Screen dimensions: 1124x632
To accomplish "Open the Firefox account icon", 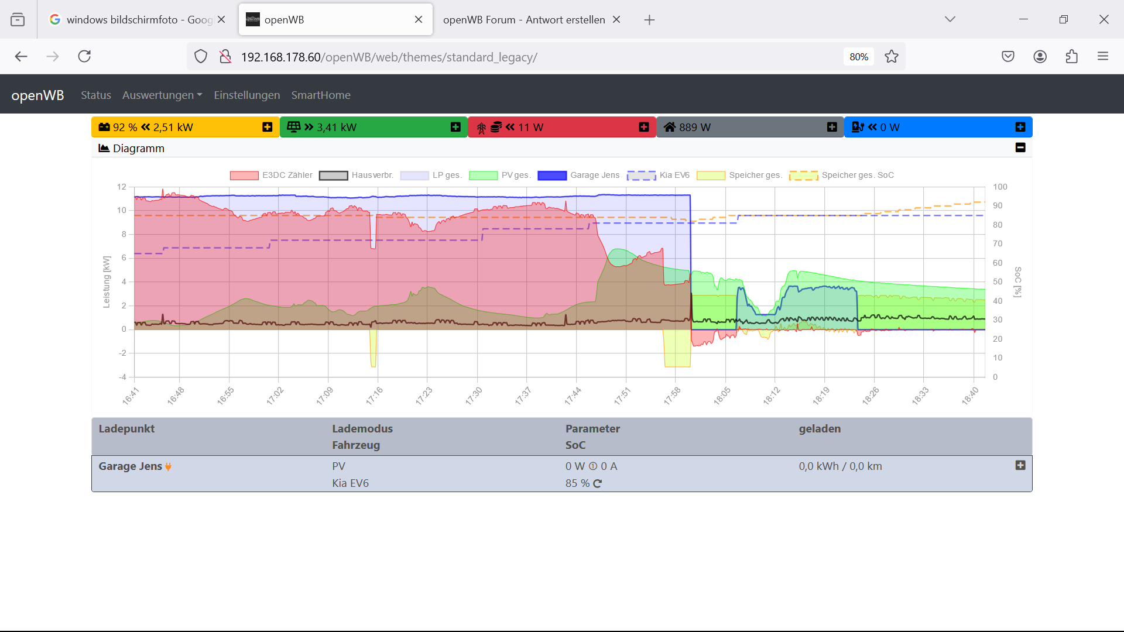I will (x=1040, y=56).
